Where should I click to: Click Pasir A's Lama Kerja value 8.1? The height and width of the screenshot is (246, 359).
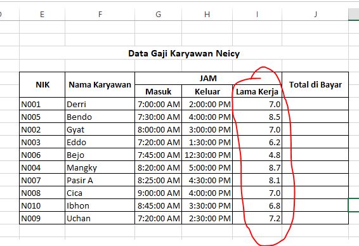(x=257, y=180)
